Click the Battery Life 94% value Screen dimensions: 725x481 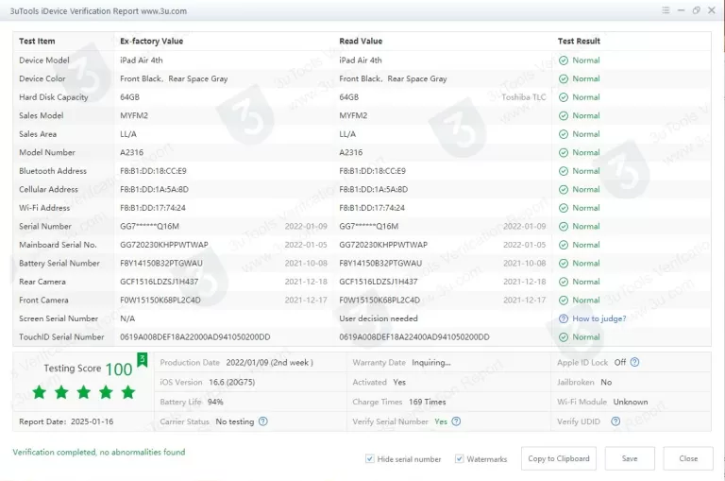coord(215,402)
